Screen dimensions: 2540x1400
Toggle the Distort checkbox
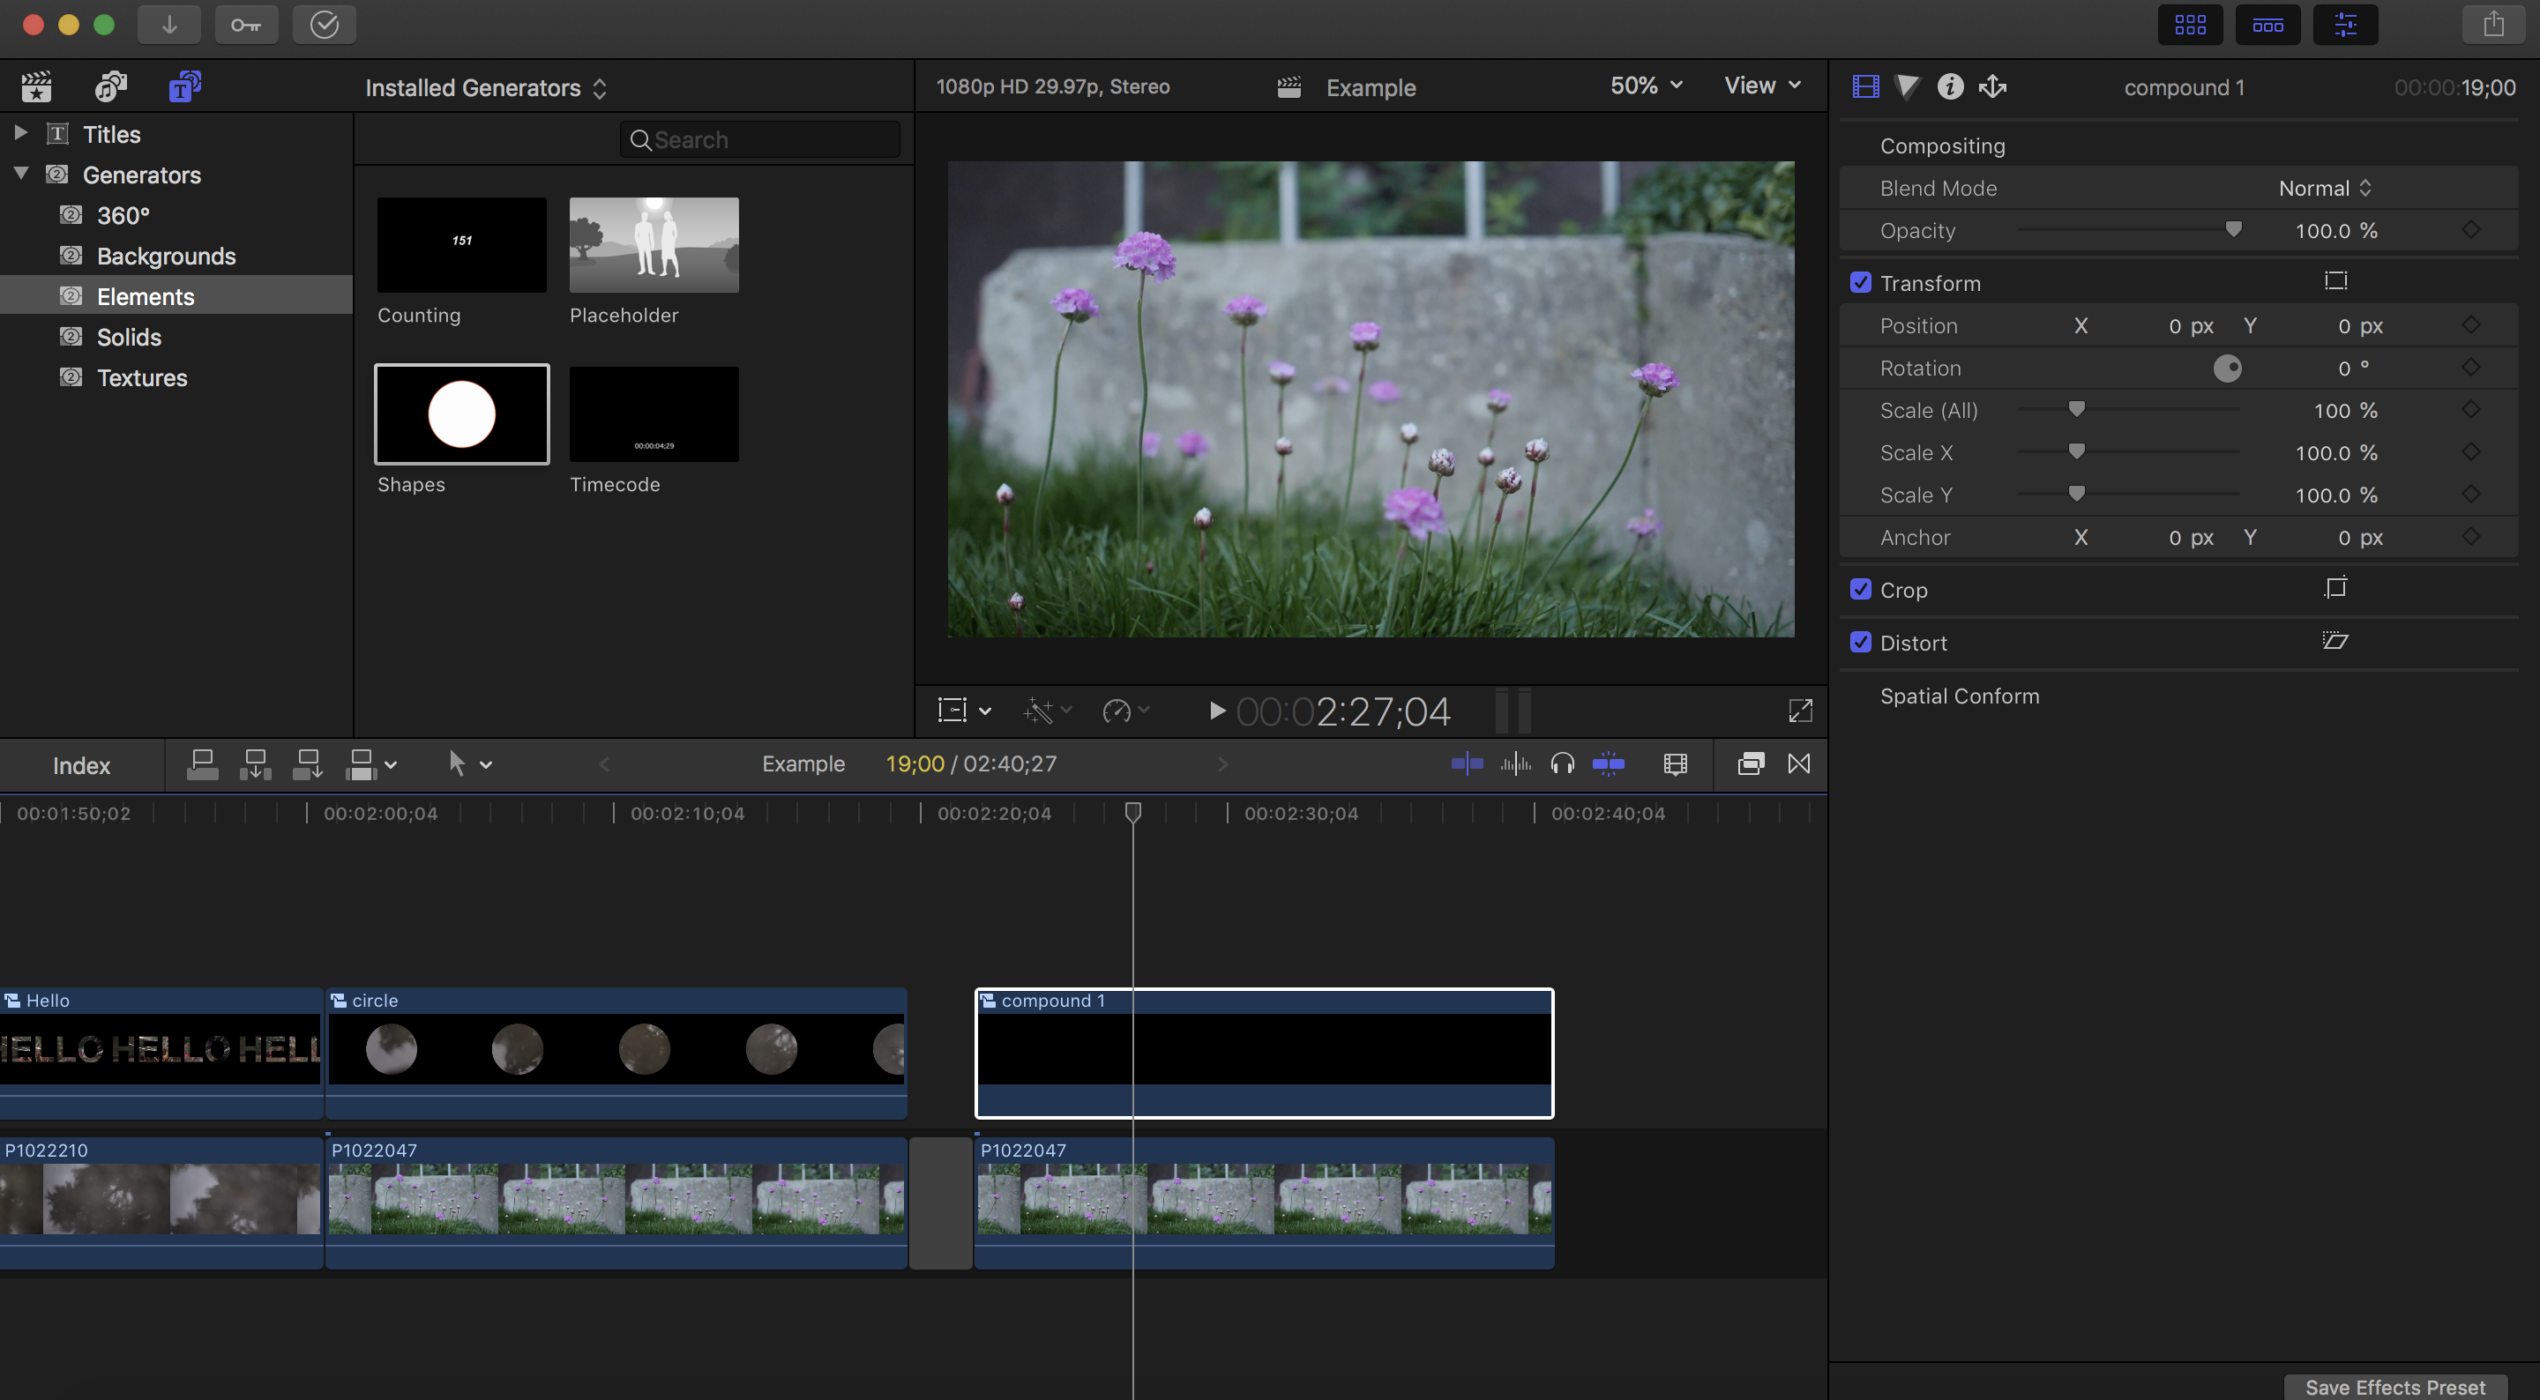(x=1861, y=643)
